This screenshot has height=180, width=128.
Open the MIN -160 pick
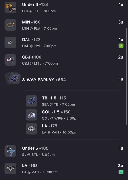tap(64, 25)
